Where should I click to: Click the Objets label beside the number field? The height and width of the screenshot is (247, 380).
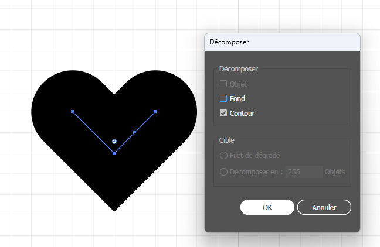[x=335, y=172]
